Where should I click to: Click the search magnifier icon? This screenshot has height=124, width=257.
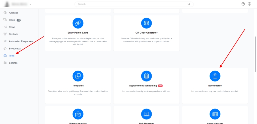[x=189, y=4]
